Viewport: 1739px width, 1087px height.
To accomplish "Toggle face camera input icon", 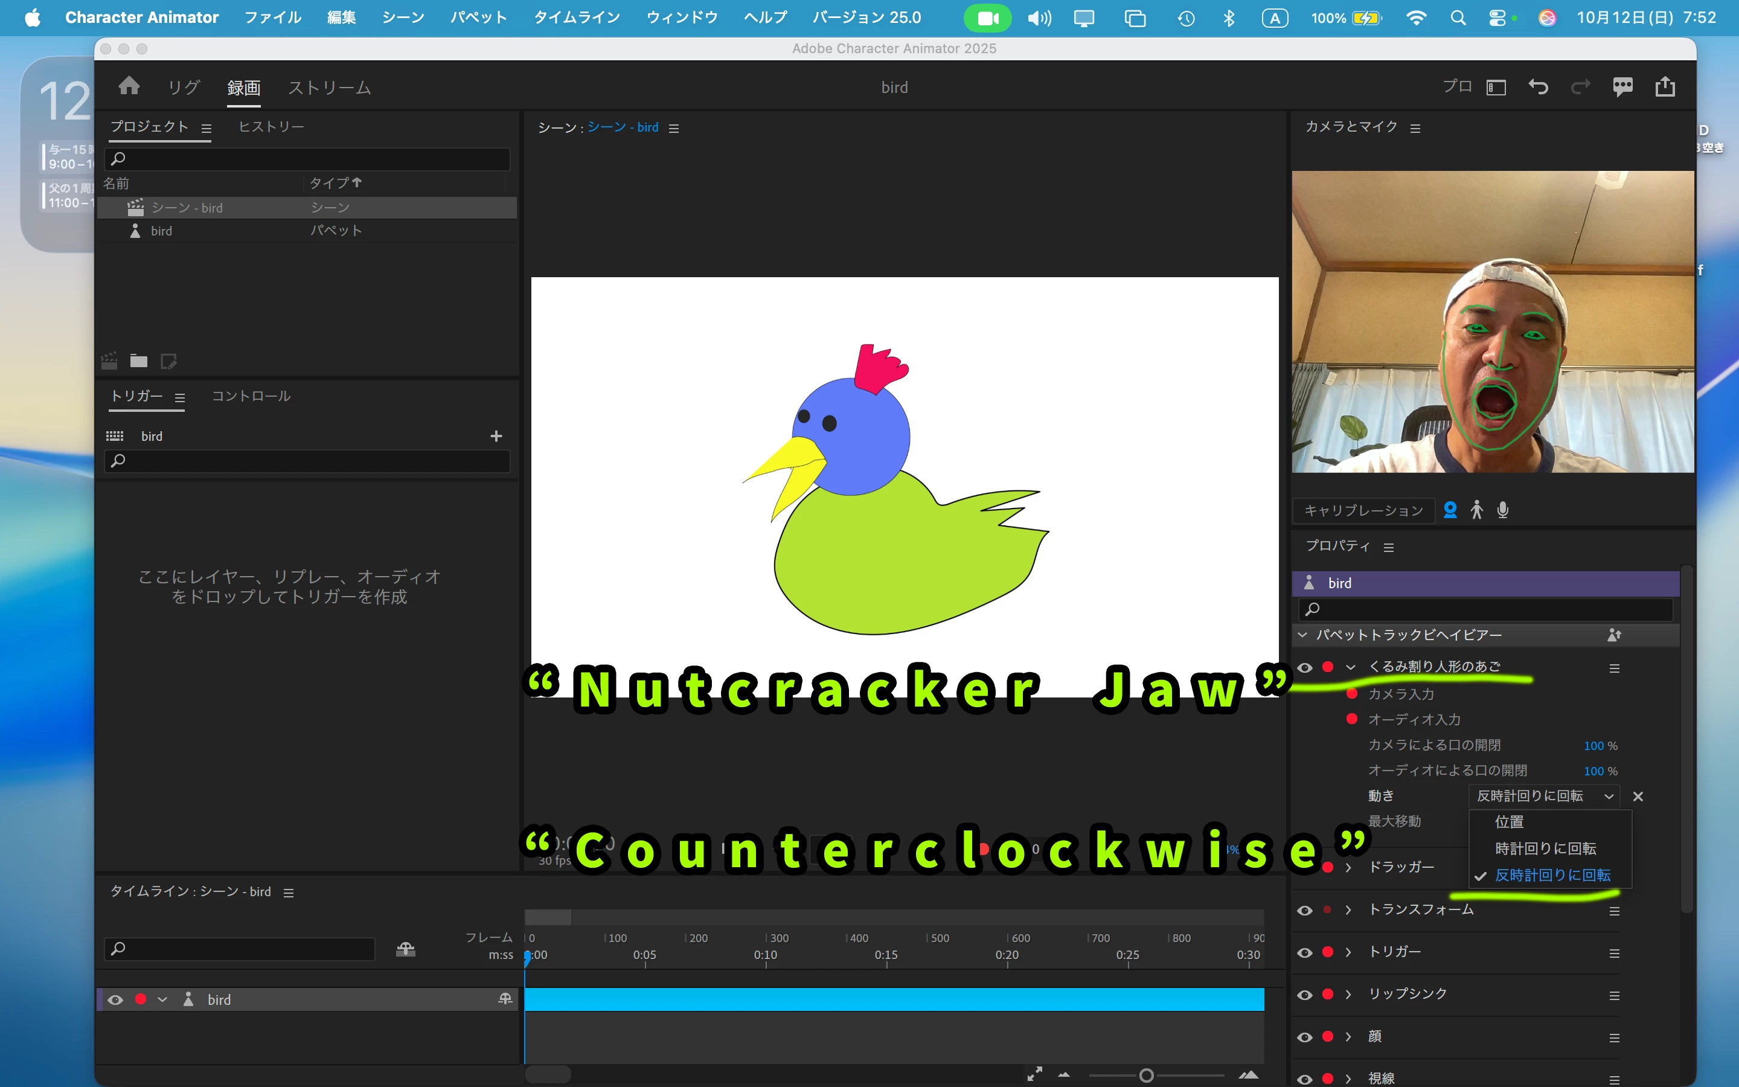I will coord(1450,510).
